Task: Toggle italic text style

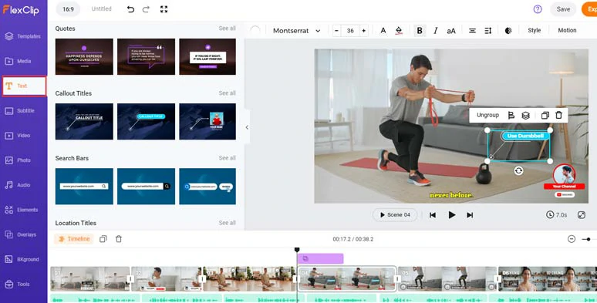Action: [x=436, y=30]
